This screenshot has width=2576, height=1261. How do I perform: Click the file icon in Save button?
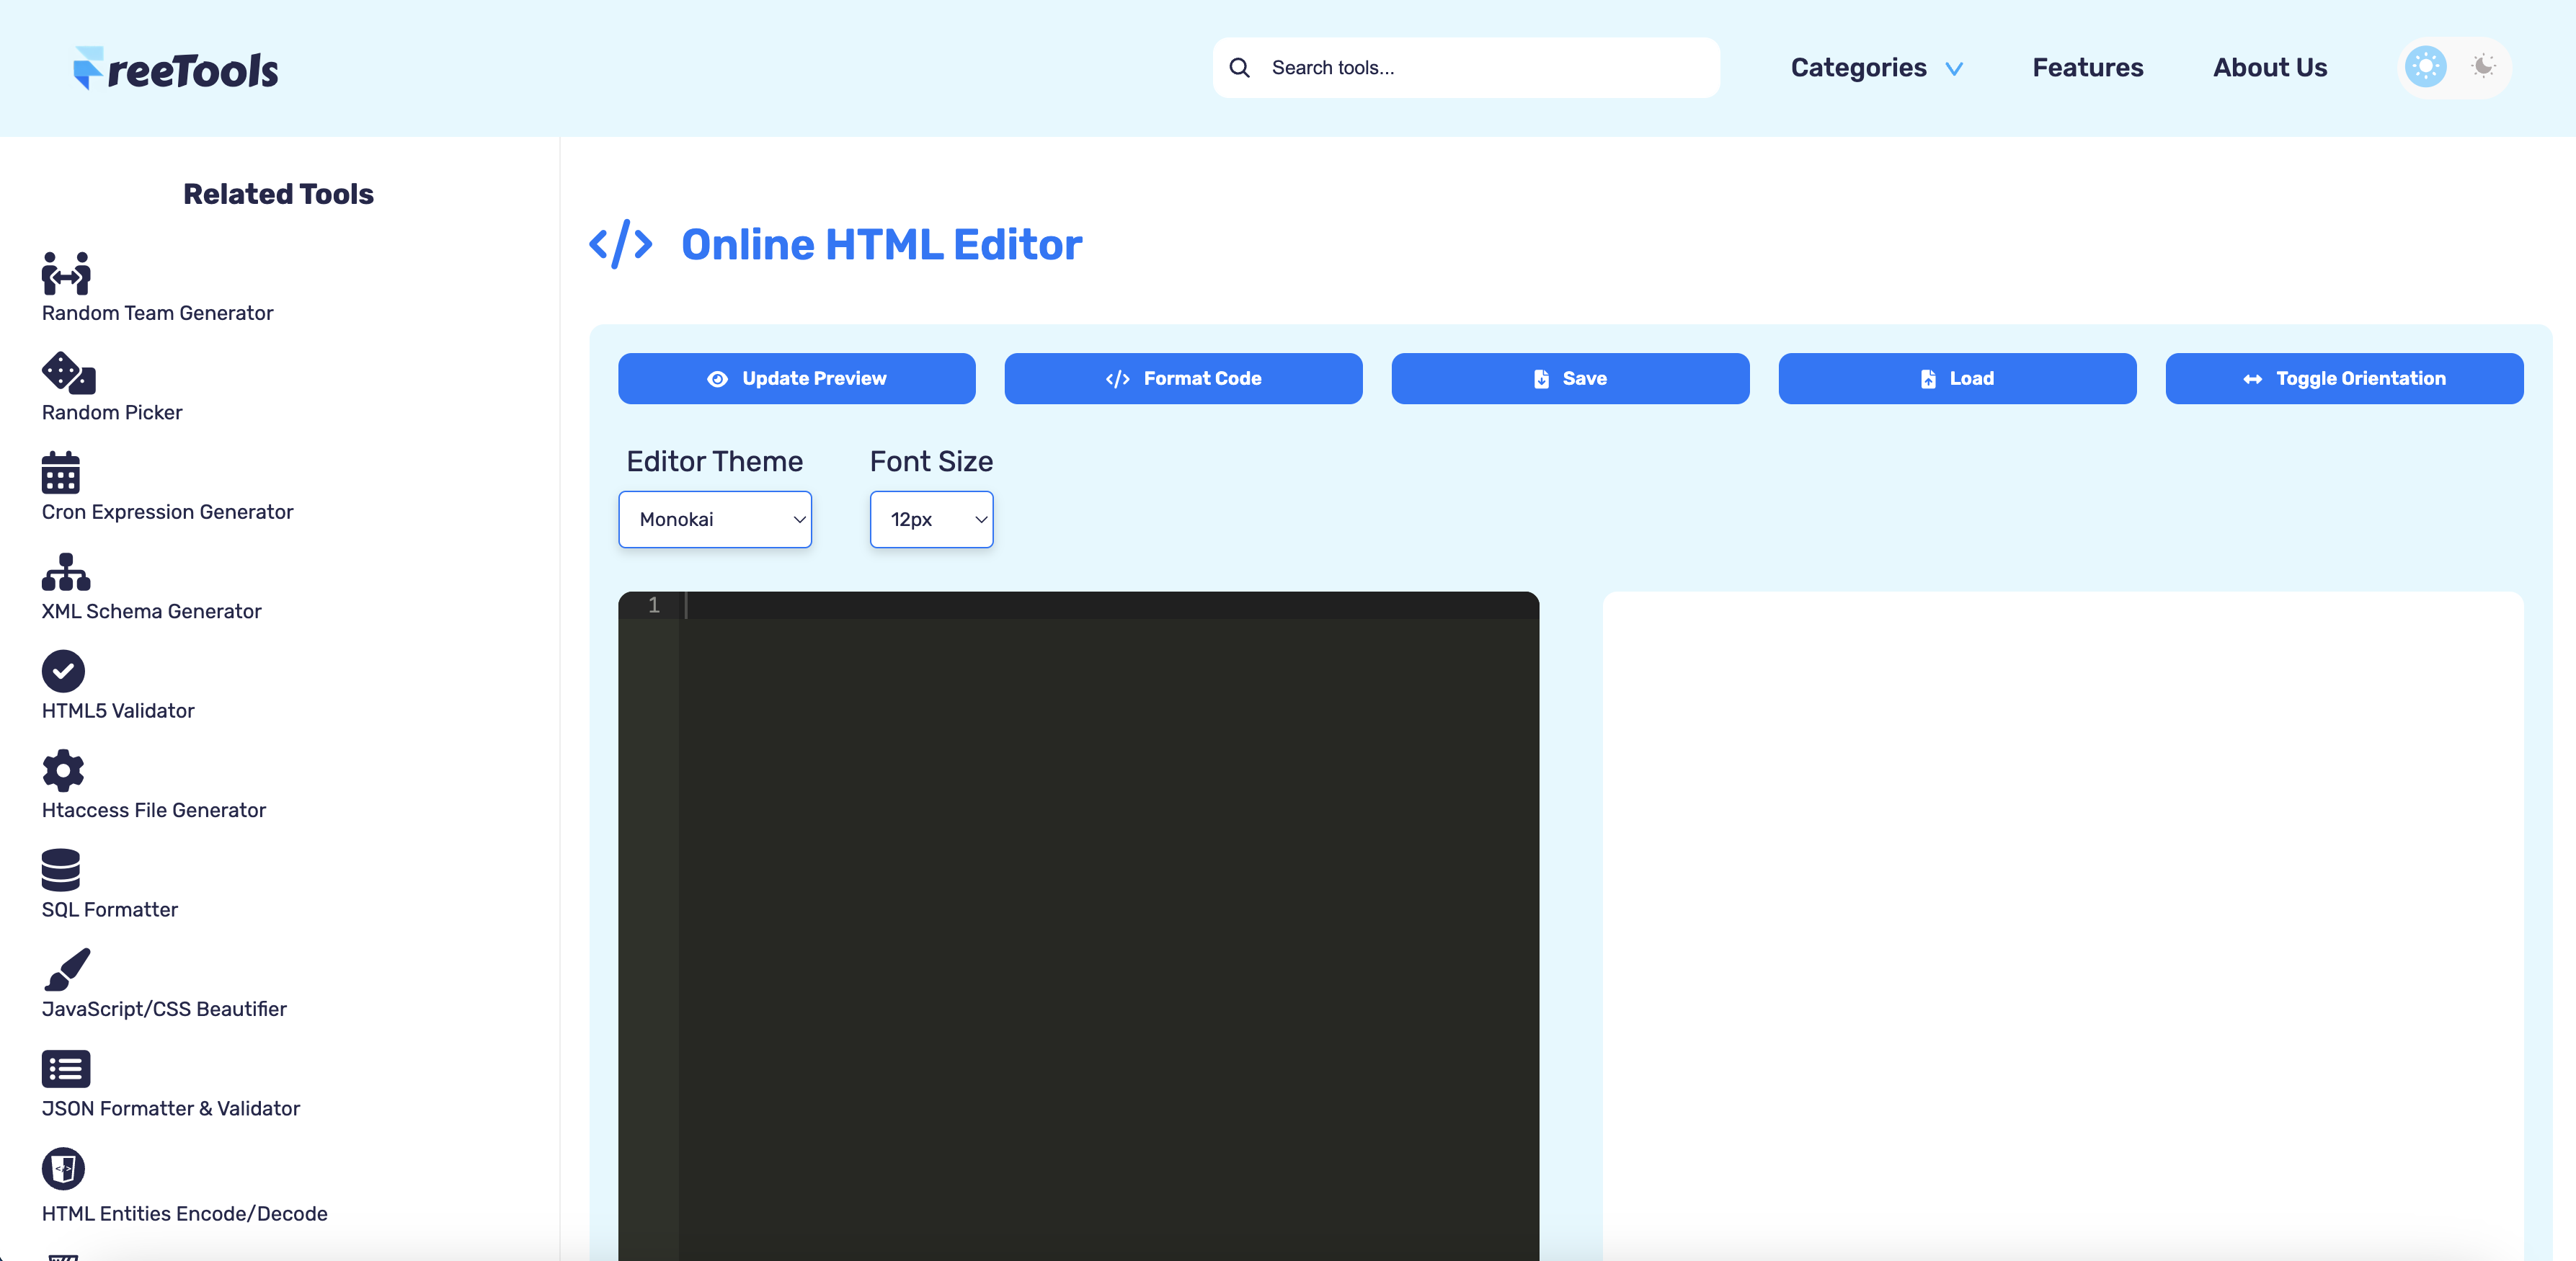[x=1541, y=379]
